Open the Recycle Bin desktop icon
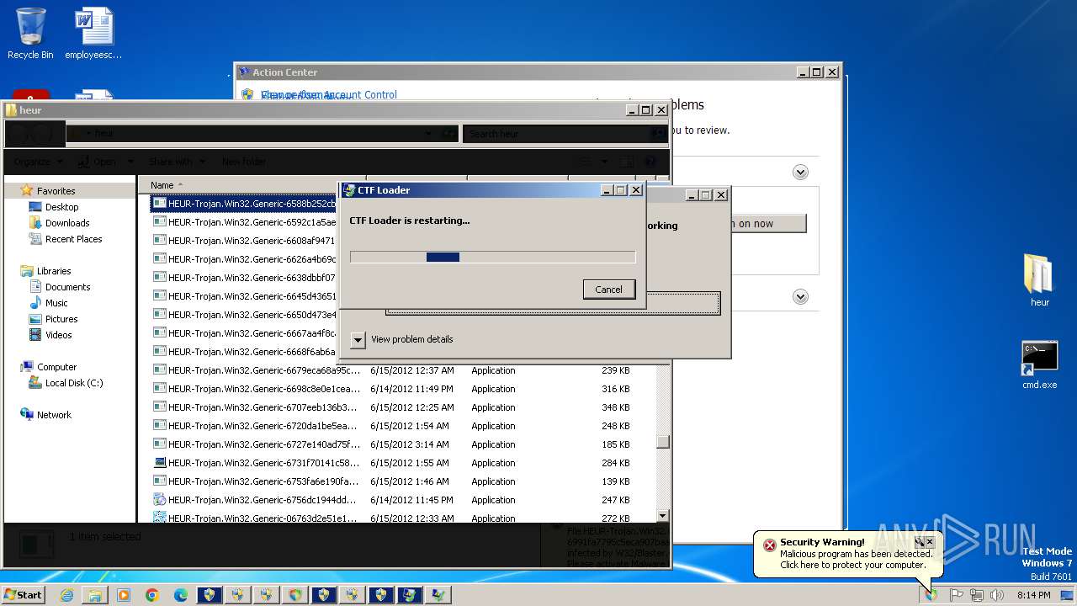 coord(30,34)
